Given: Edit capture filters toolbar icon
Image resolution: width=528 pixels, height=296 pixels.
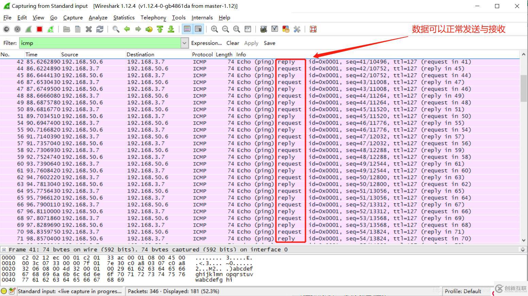Looking at the screenshot, I should (263, 29).
